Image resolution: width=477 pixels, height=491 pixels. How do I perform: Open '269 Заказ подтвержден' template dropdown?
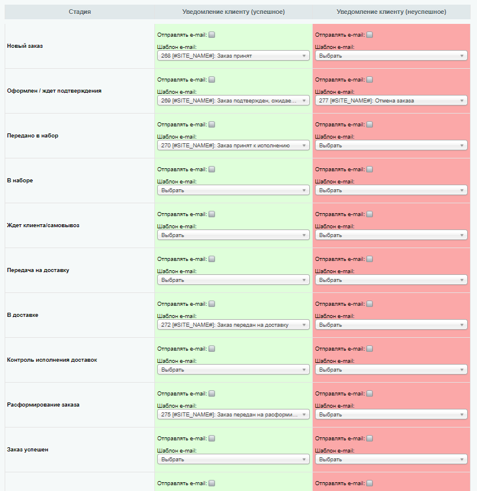pyautogui.click(x=234, y=101)
